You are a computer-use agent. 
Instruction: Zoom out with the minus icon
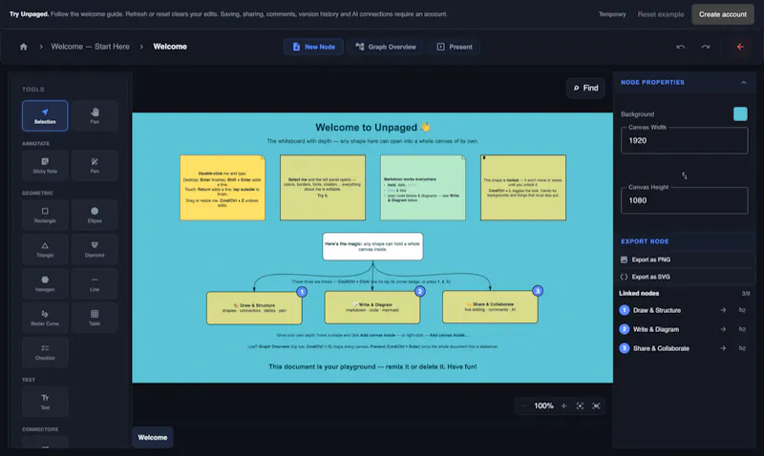tap(523, 405)
